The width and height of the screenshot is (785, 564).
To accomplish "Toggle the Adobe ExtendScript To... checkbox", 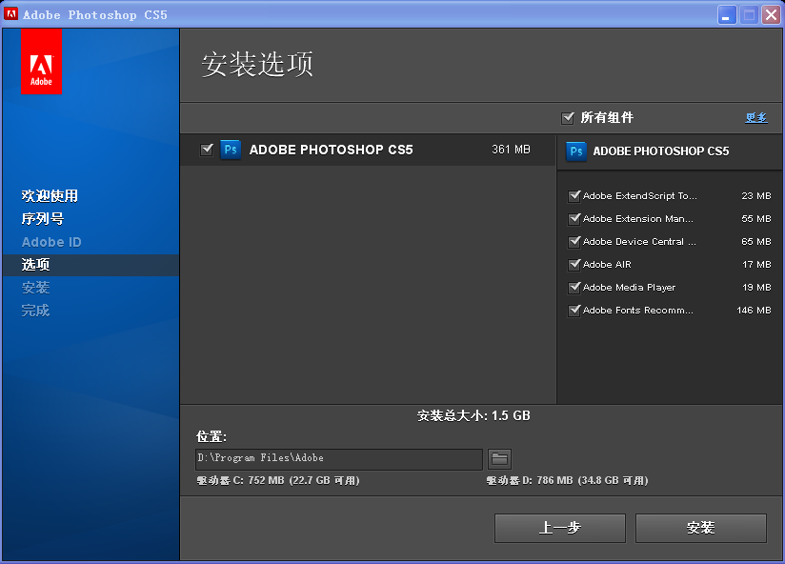I will (574, 195).
